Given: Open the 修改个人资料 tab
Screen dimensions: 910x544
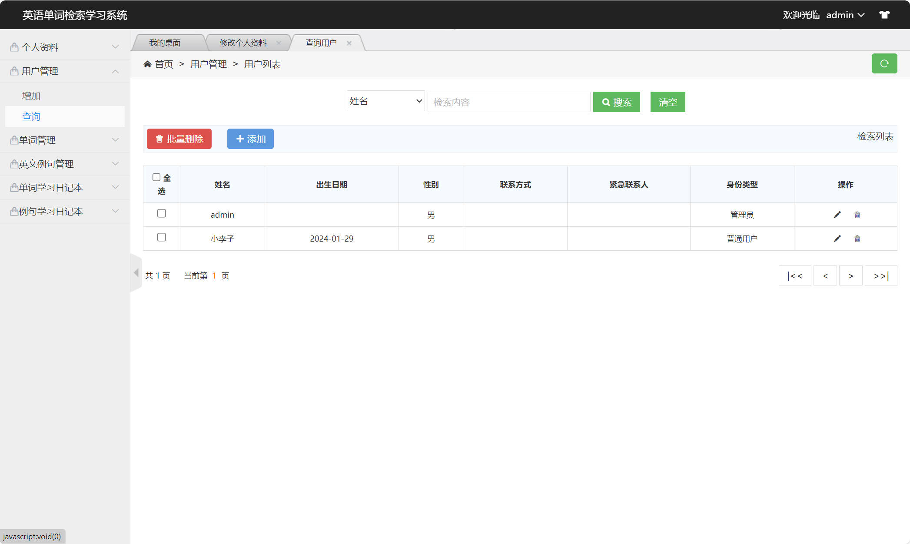Looking at the screenshot, I should (x=242, y=42).
